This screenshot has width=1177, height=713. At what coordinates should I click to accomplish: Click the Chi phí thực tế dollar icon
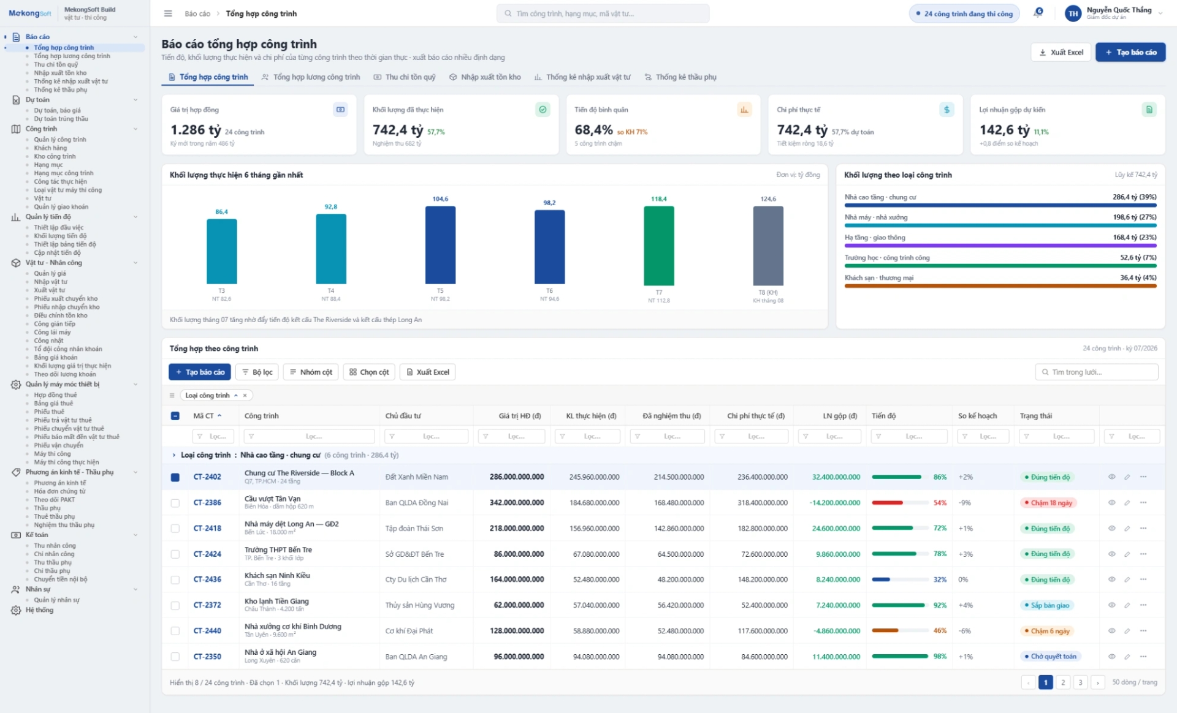pyautogui.click(x=947, y=110)
